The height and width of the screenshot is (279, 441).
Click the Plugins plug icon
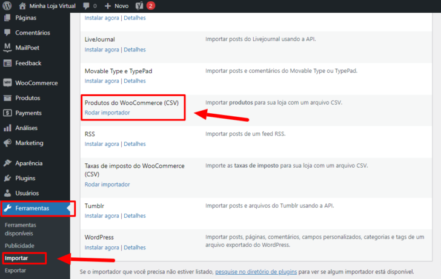click(x=7, y=178)
